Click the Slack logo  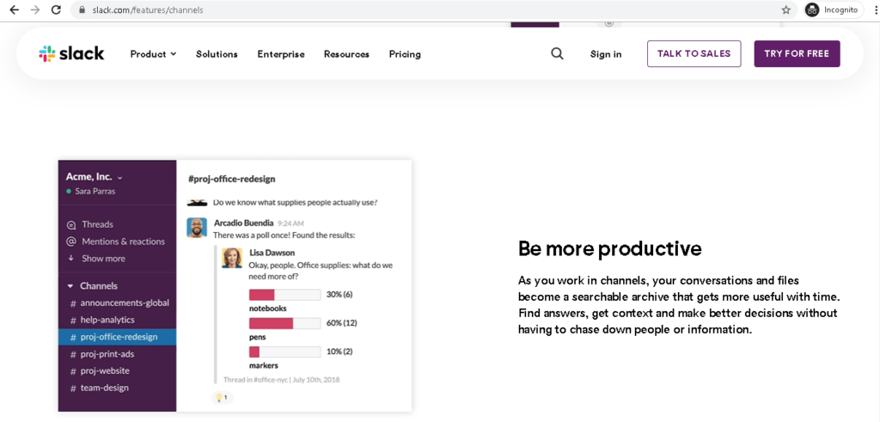pos(71,54)
